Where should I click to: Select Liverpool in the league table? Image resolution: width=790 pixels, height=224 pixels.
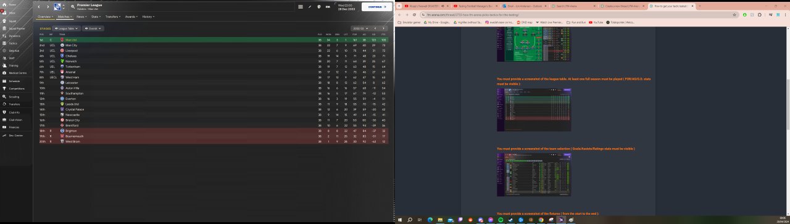pyautogui.click(x=214, y=51)
